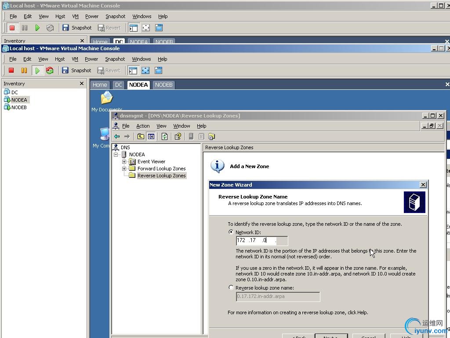Click inventory view icon in background console toolbar
This screenshot has height=338, width=450.
(x=134, y=28)
